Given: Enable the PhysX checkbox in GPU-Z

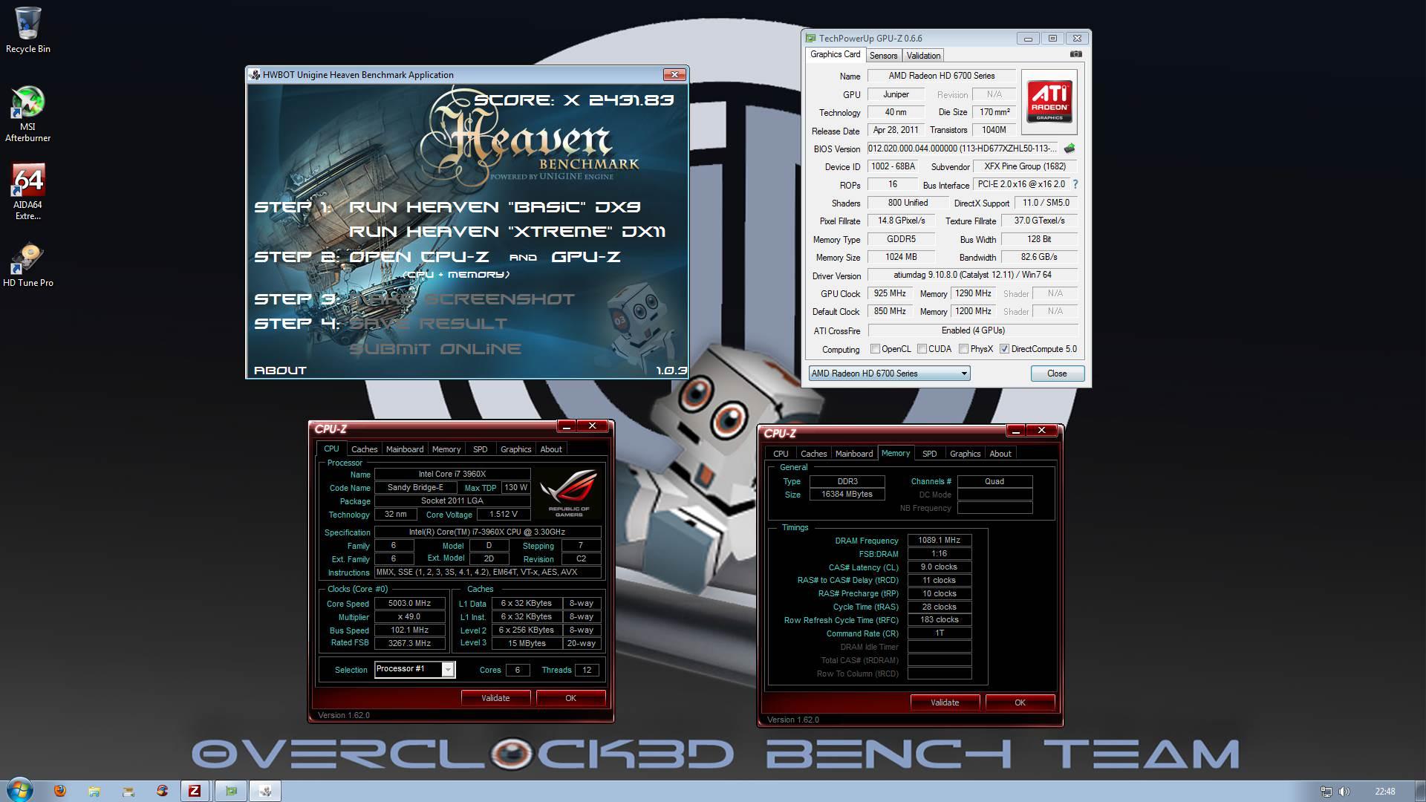Looking at the screenshot, I should [x=963, y=349].
